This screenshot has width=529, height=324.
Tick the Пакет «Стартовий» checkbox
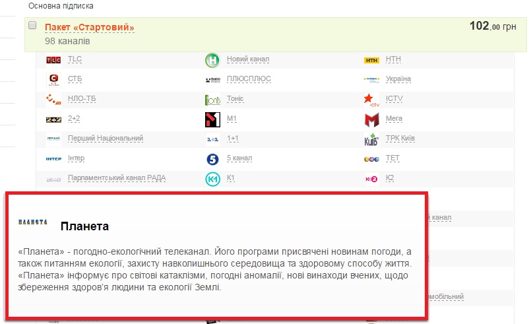[x=32, y=26]
